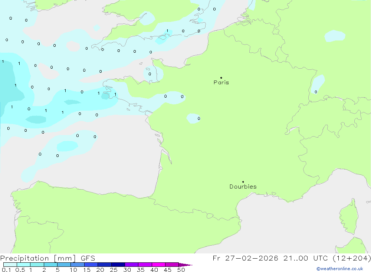Select the 2–5 mm legend color box
The image size is (371, 272).
(50, 265)
